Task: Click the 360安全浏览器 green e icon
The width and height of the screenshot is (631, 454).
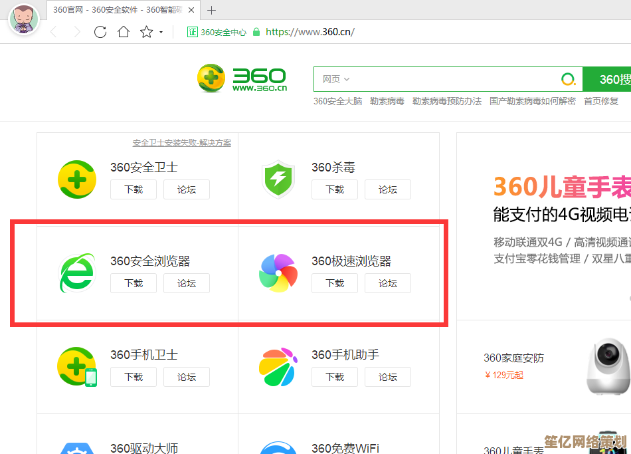Action: 77,273
